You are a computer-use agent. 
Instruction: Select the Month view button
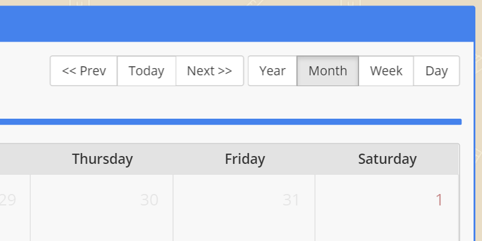(x=328, y=71)
